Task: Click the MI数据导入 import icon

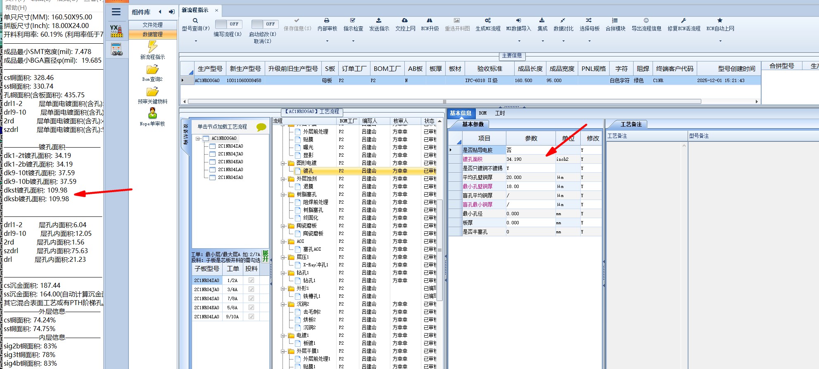Action: (x=518, y=21)
